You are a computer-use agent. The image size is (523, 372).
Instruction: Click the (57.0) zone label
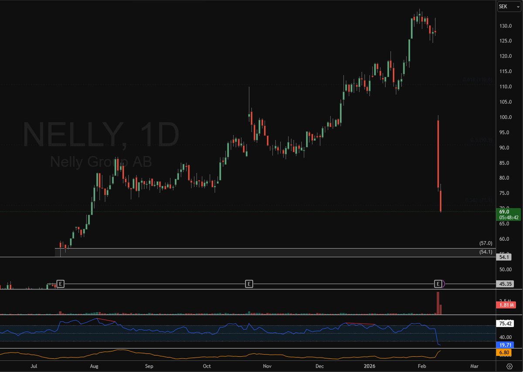486,243
